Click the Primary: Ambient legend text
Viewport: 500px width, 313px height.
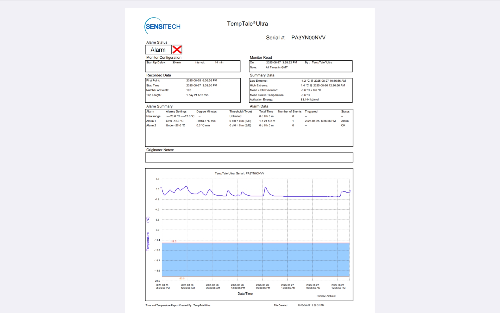point(326,296)
